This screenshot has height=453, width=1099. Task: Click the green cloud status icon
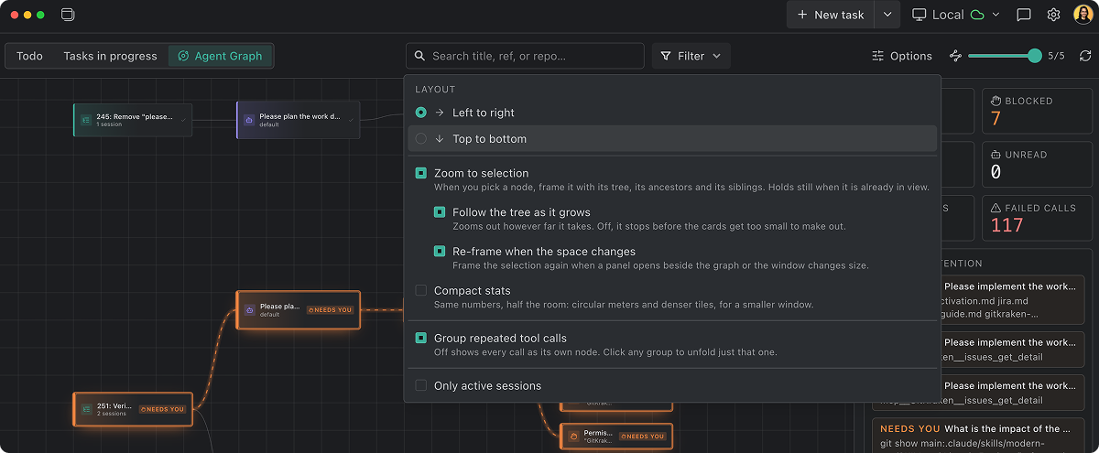click(978, 15)
